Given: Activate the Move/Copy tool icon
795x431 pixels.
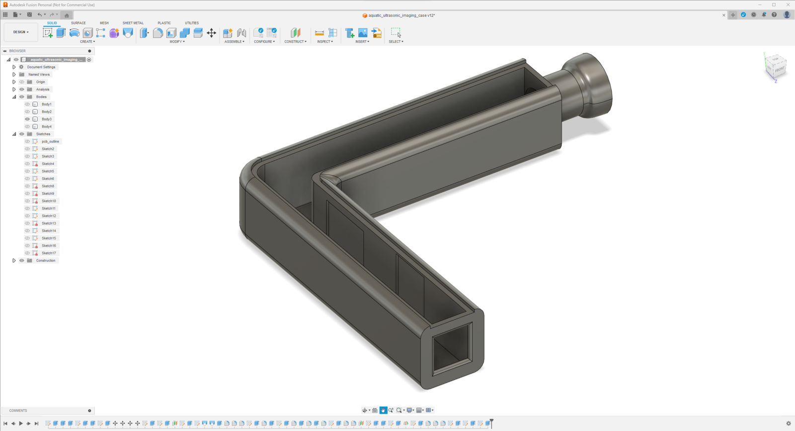Looking at the screenshot, I should (212, 33).
